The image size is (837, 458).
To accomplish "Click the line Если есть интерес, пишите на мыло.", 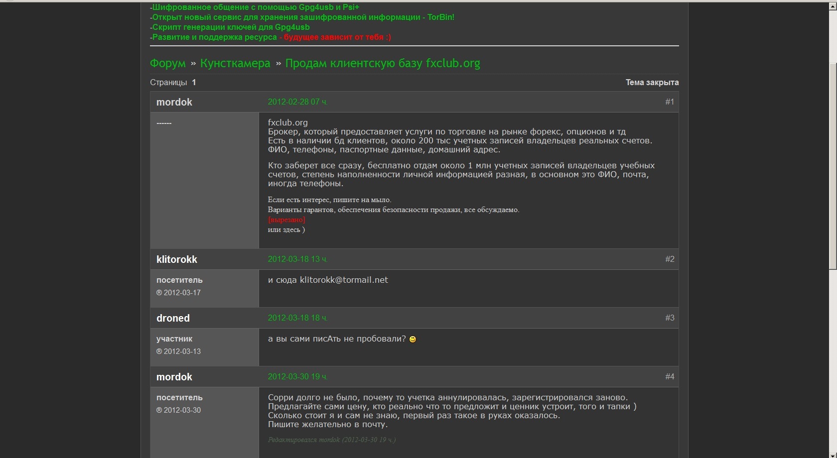I will point(330,200).
